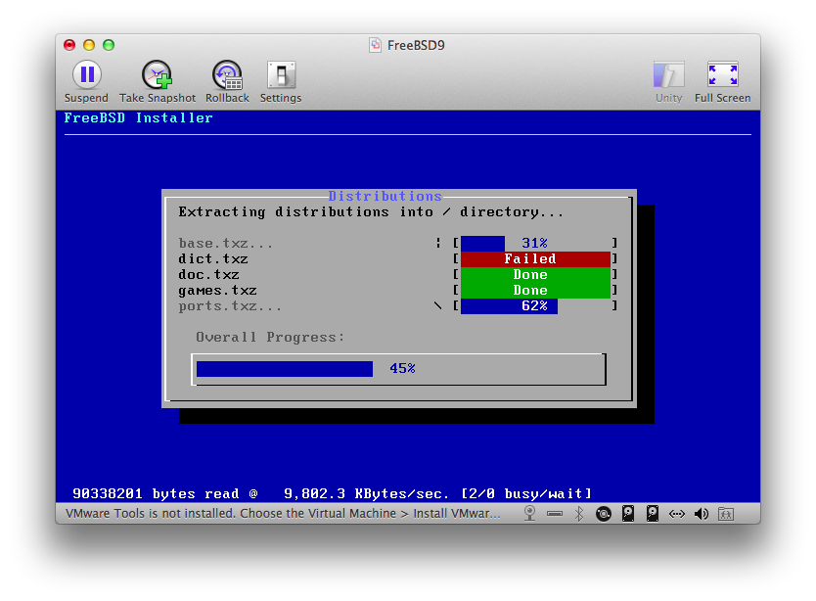Click the sound speaker status icon
This screenshot has height=601, width=816.
click(x=702, y=514)
